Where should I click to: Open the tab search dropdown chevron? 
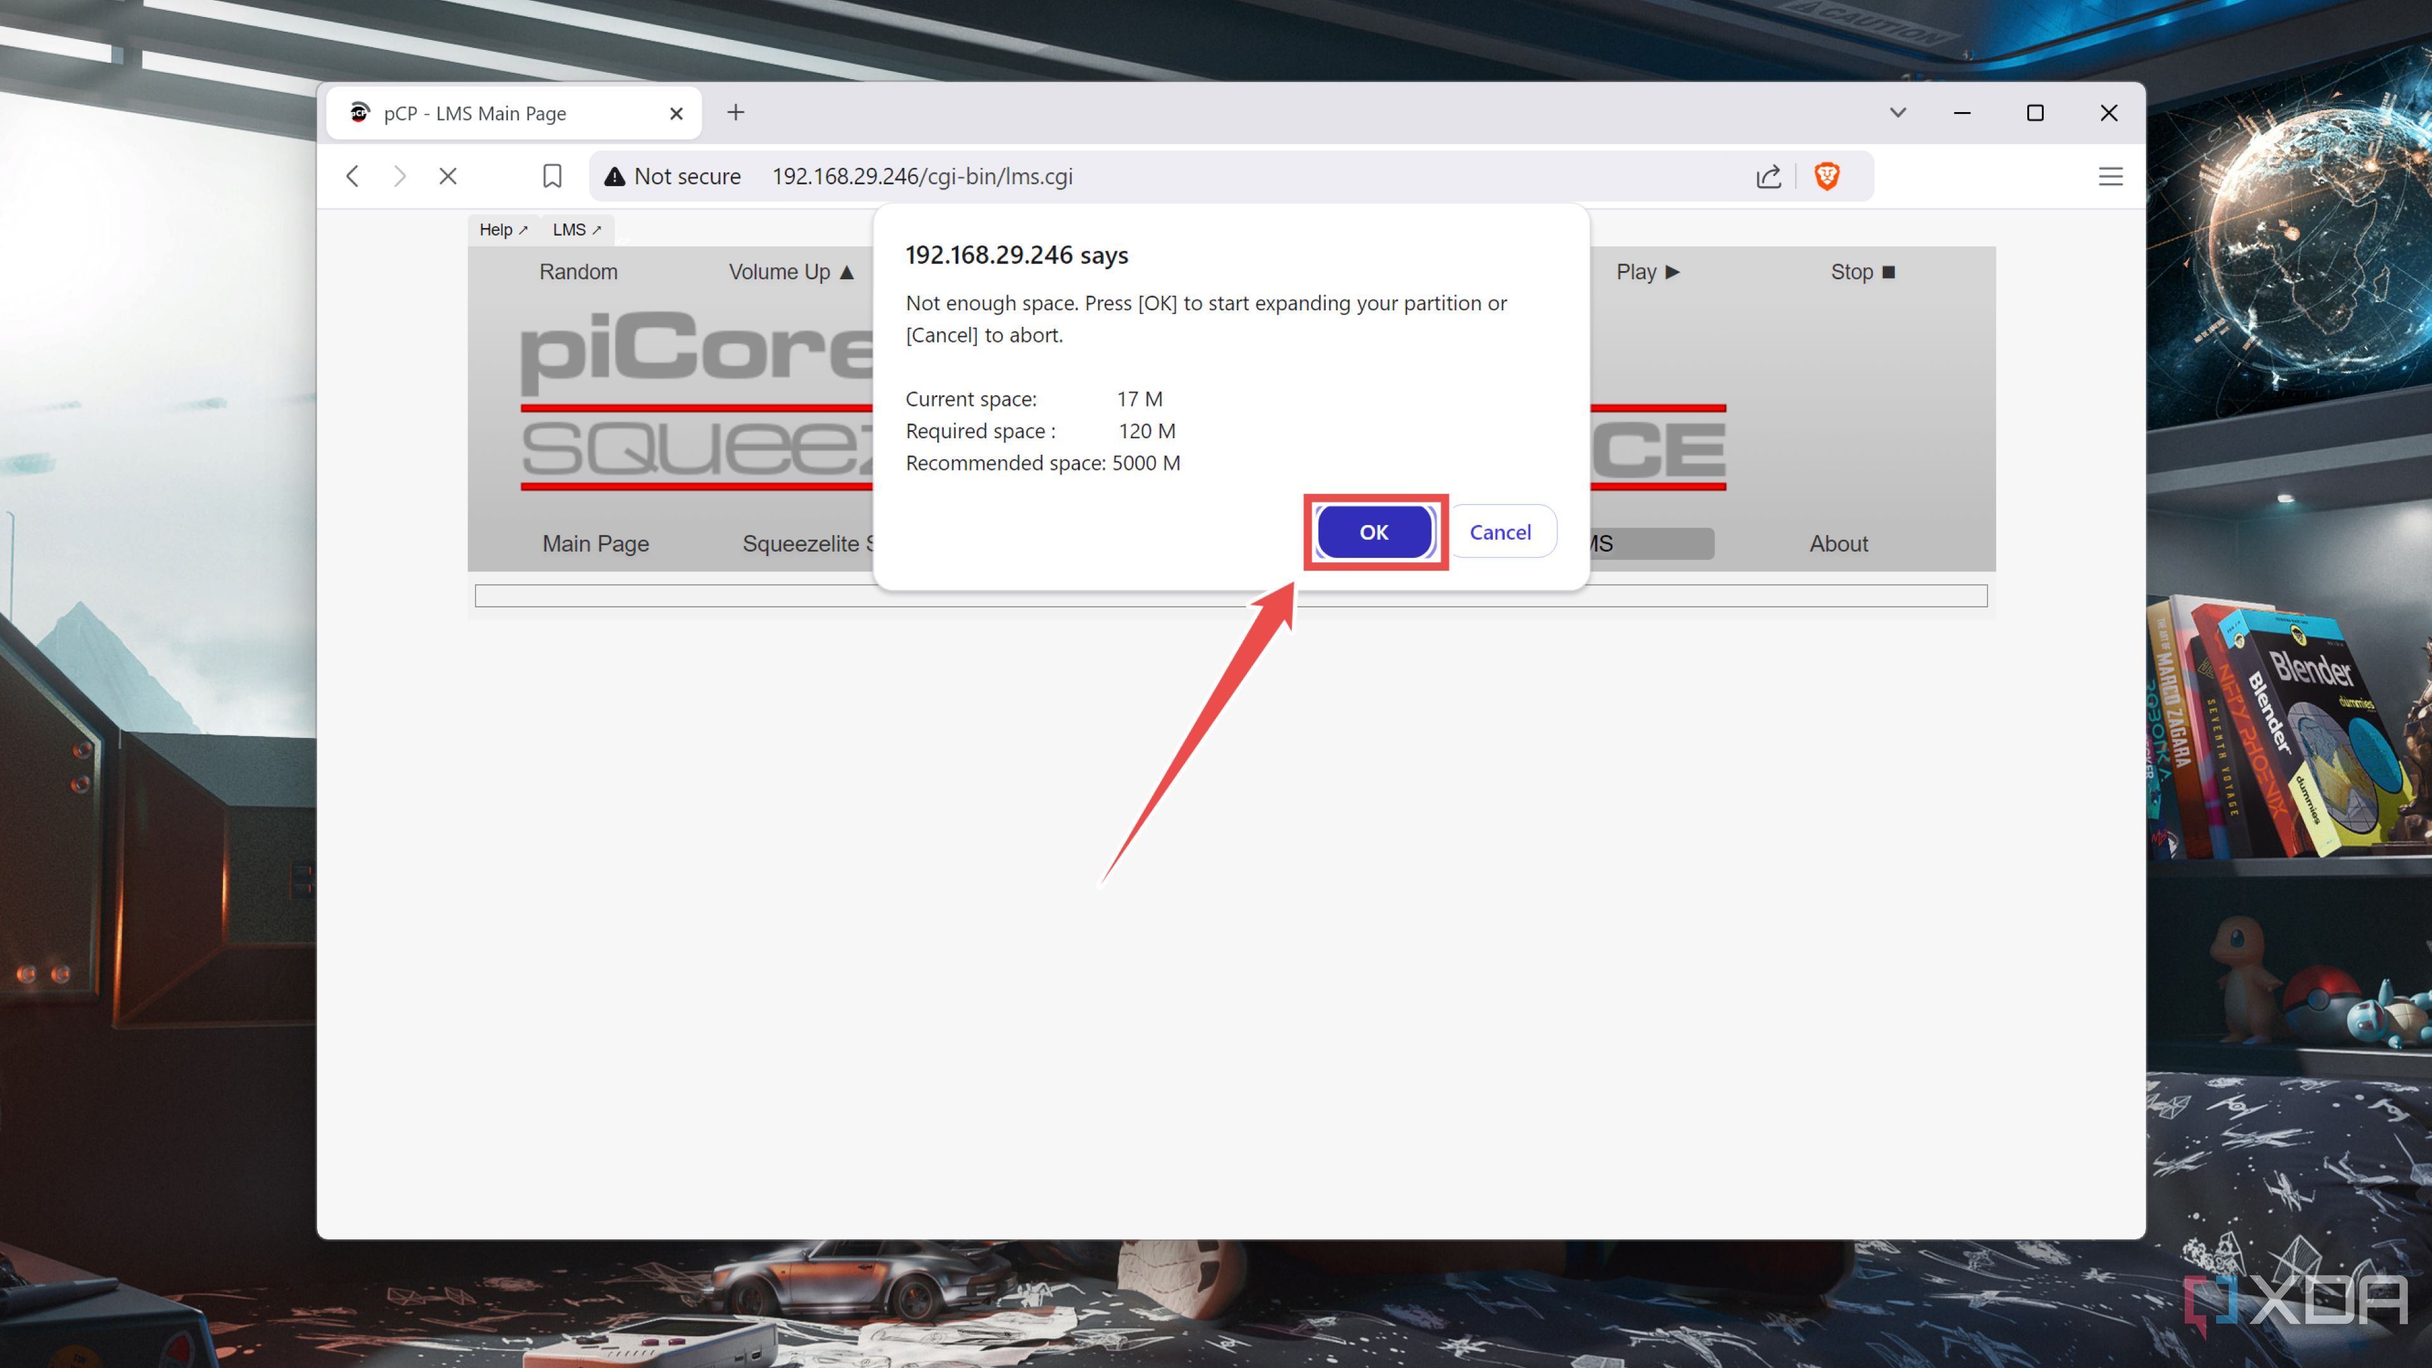pos(1897,112)
